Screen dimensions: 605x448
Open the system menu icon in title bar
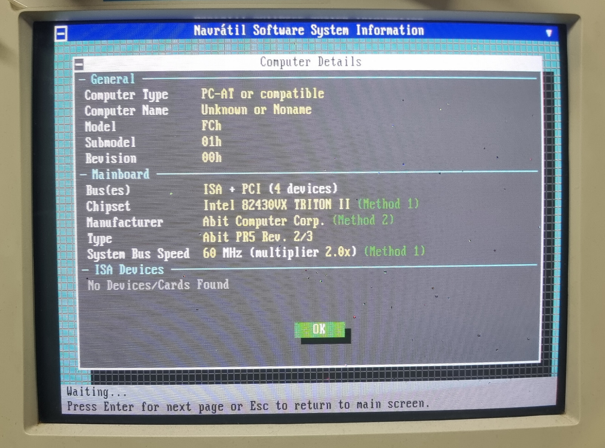61,34
